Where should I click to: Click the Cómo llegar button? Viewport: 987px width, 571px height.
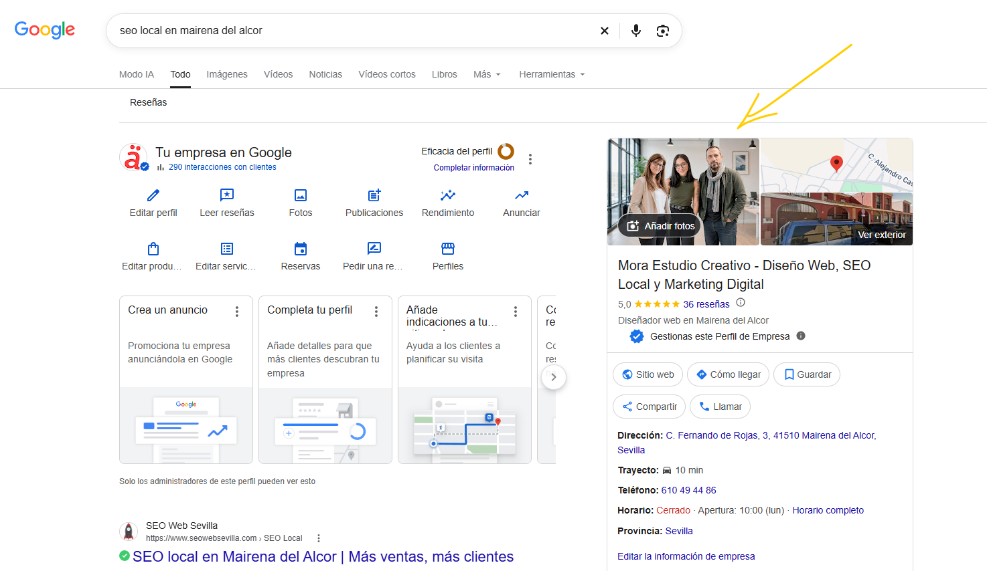(x=728, y=374)
